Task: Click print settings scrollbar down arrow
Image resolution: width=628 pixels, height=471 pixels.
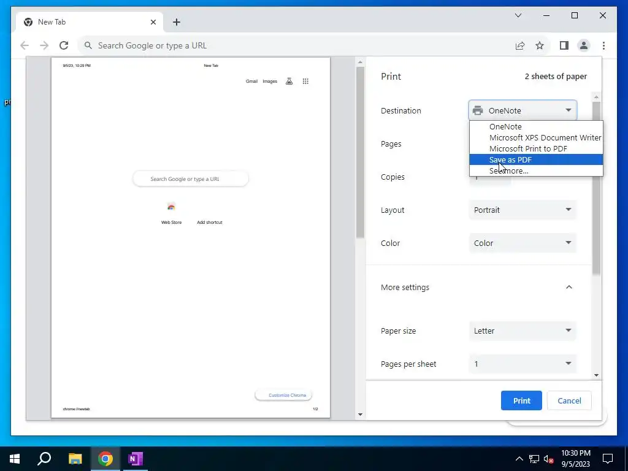Action: coord(596,375)
